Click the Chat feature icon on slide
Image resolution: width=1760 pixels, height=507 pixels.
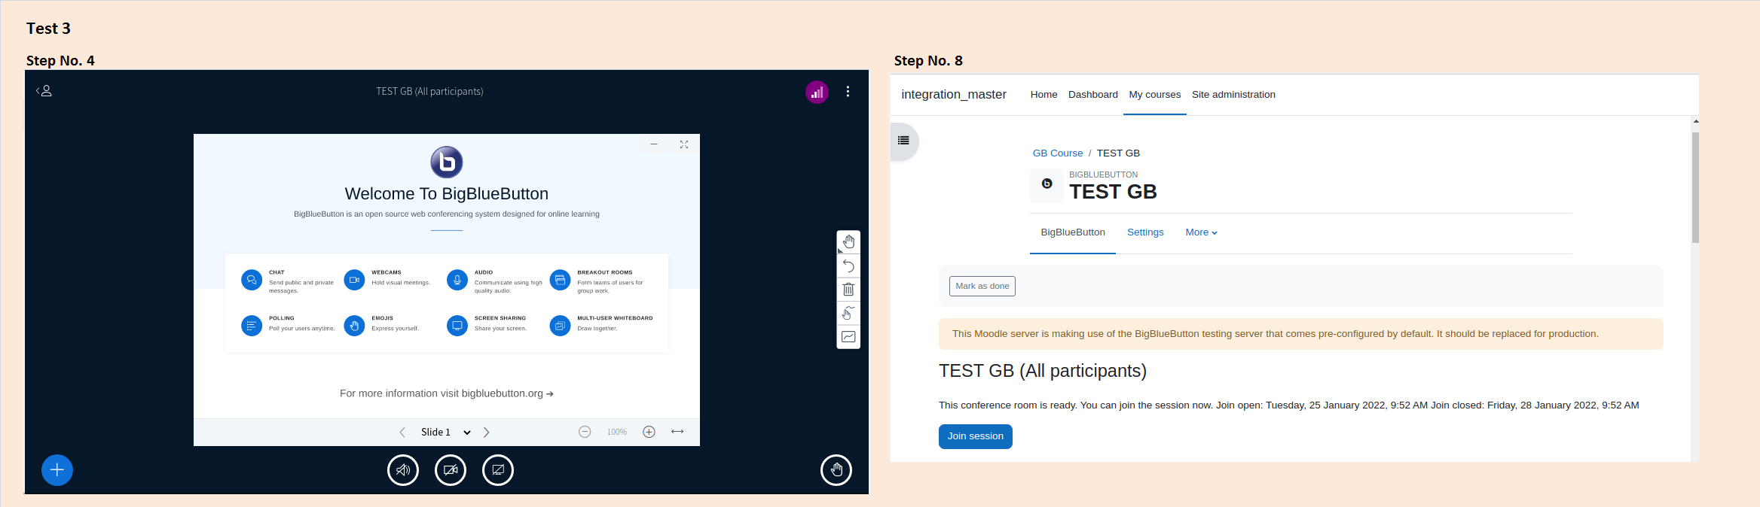[x=252, y=280]
